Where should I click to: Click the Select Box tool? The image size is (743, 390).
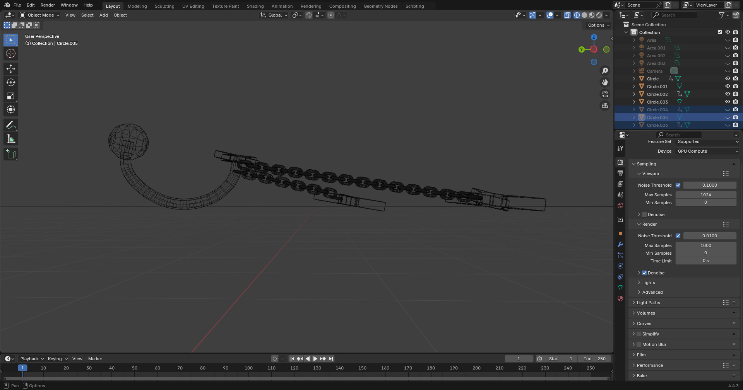click(11, 40)
